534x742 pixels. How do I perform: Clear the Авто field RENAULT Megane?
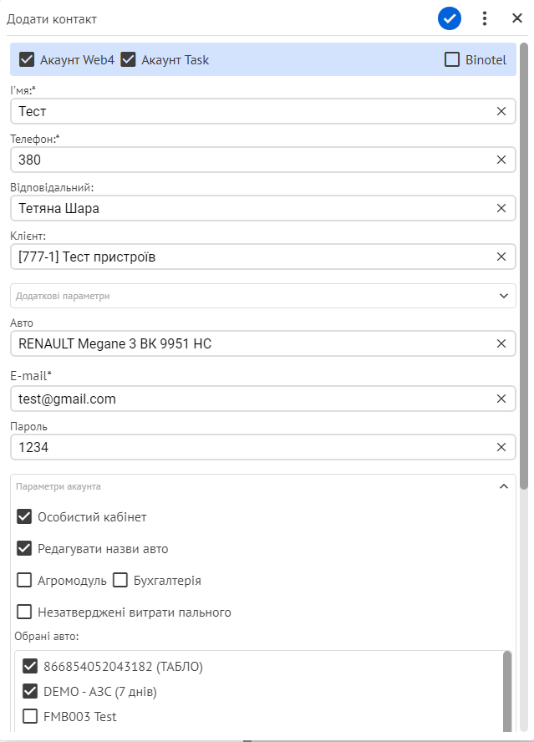coord(501,343)
